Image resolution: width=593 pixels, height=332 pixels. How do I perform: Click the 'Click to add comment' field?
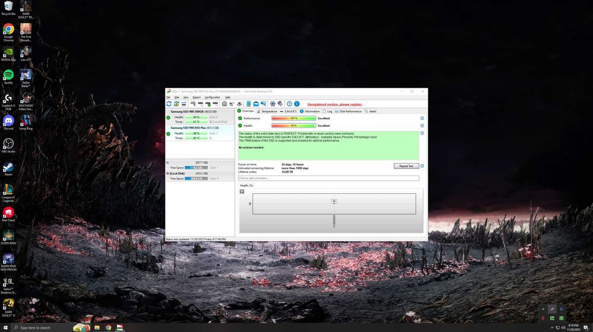pos(329,178)
